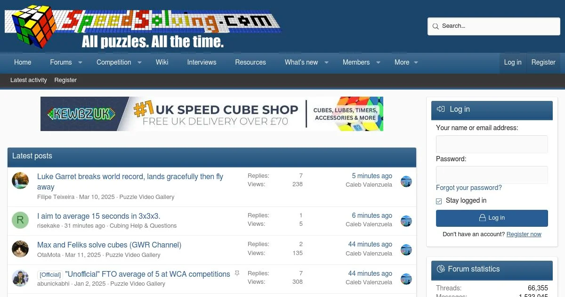Expand the Competition dropdown arrow
This screenshot has width=565, height=297.
pyautogui.click(x=139, y=63)
